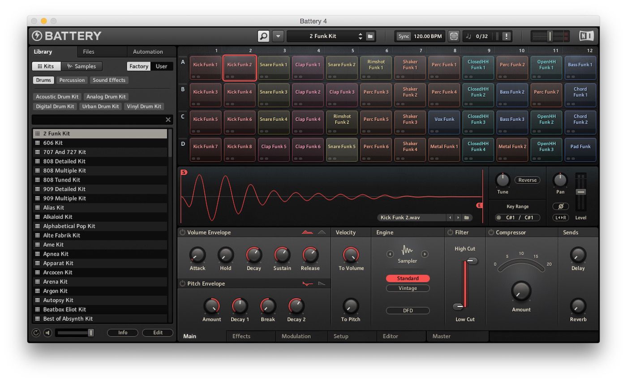
Task: Click the loop preview icon at bottom left
Action: click(36, 333)
